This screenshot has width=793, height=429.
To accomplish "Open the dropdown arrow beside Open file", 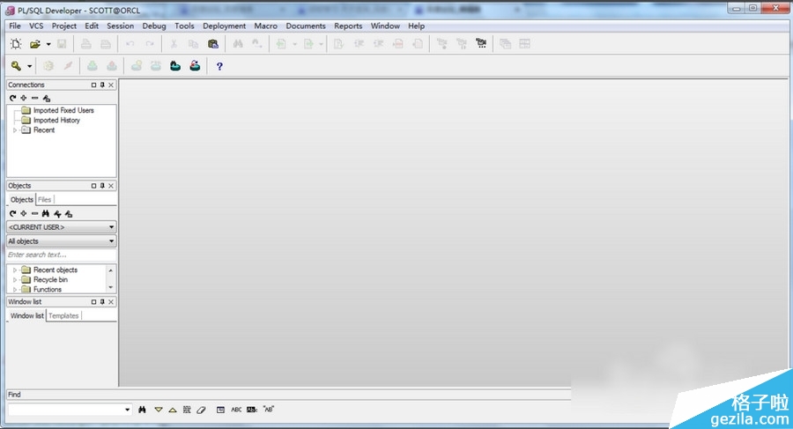I will 48,45.
